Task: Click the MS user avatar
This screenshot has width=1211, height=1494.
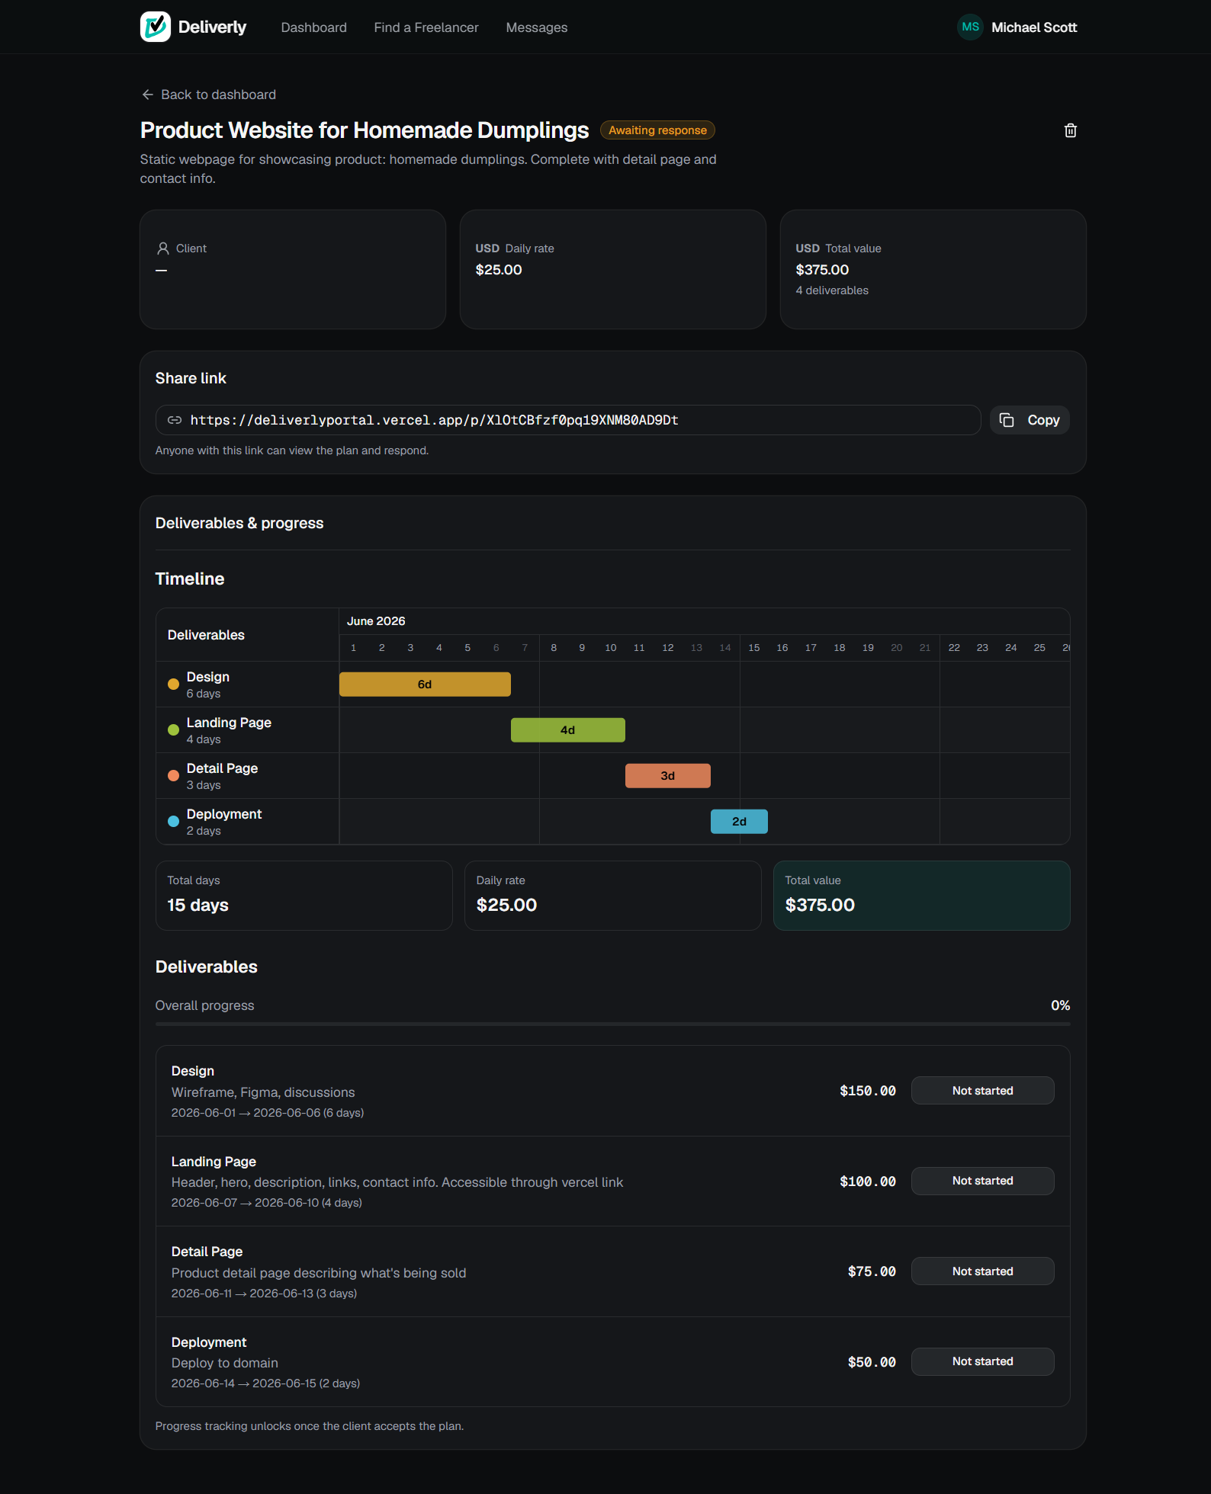Action: point(970,27)
